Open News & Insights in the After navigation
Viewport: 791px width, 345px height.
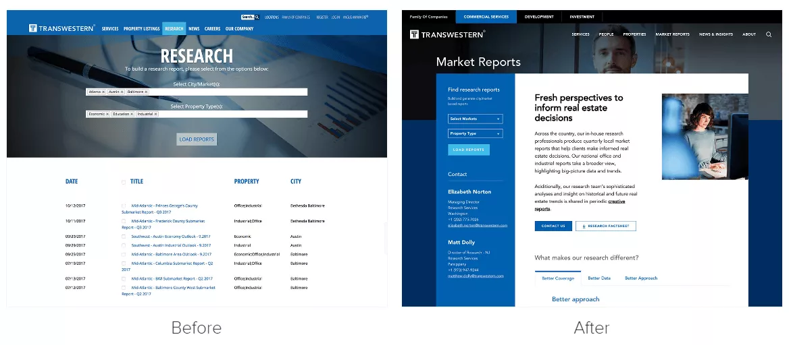click(716, 34)
